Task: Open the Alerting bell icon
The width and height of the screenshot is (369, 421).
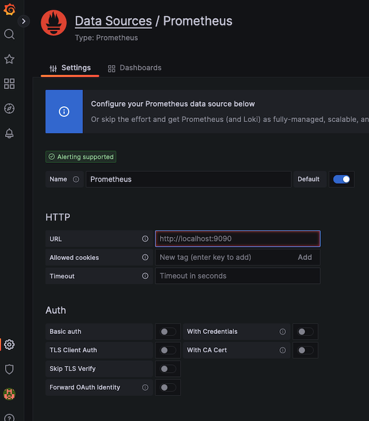Action: click(9, 133)
